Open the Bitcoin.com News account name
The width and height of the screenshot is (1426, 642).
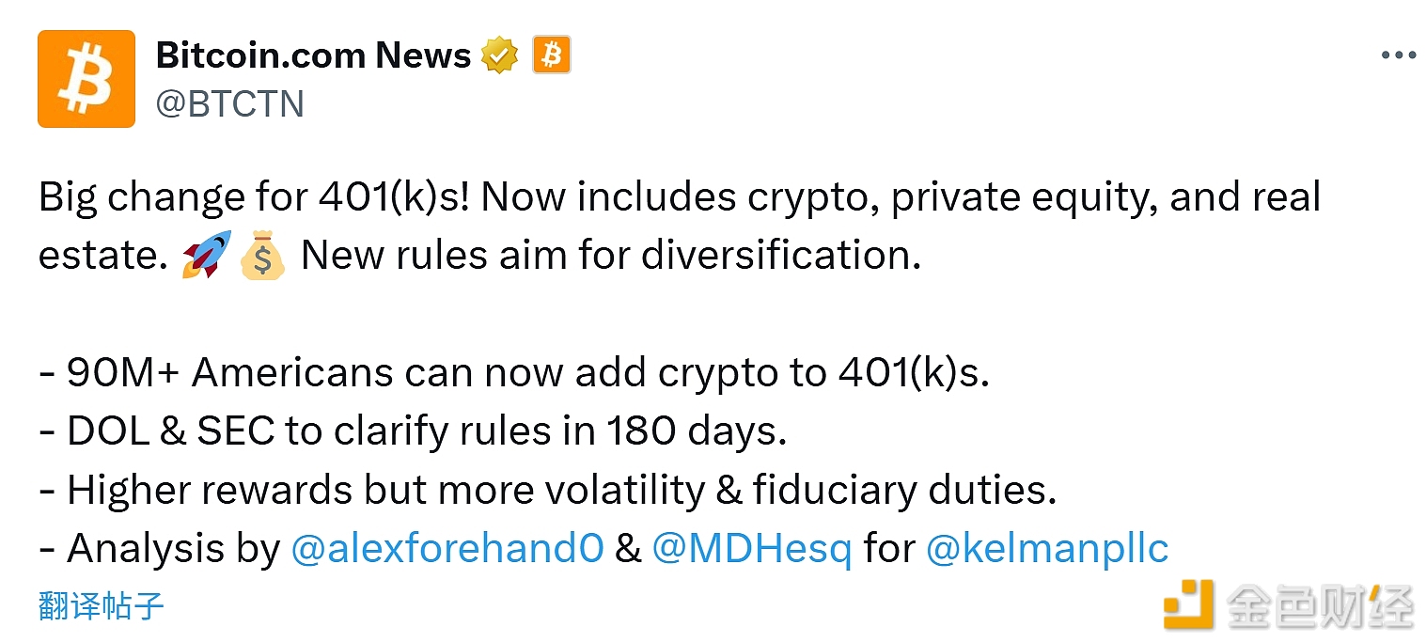313,55
